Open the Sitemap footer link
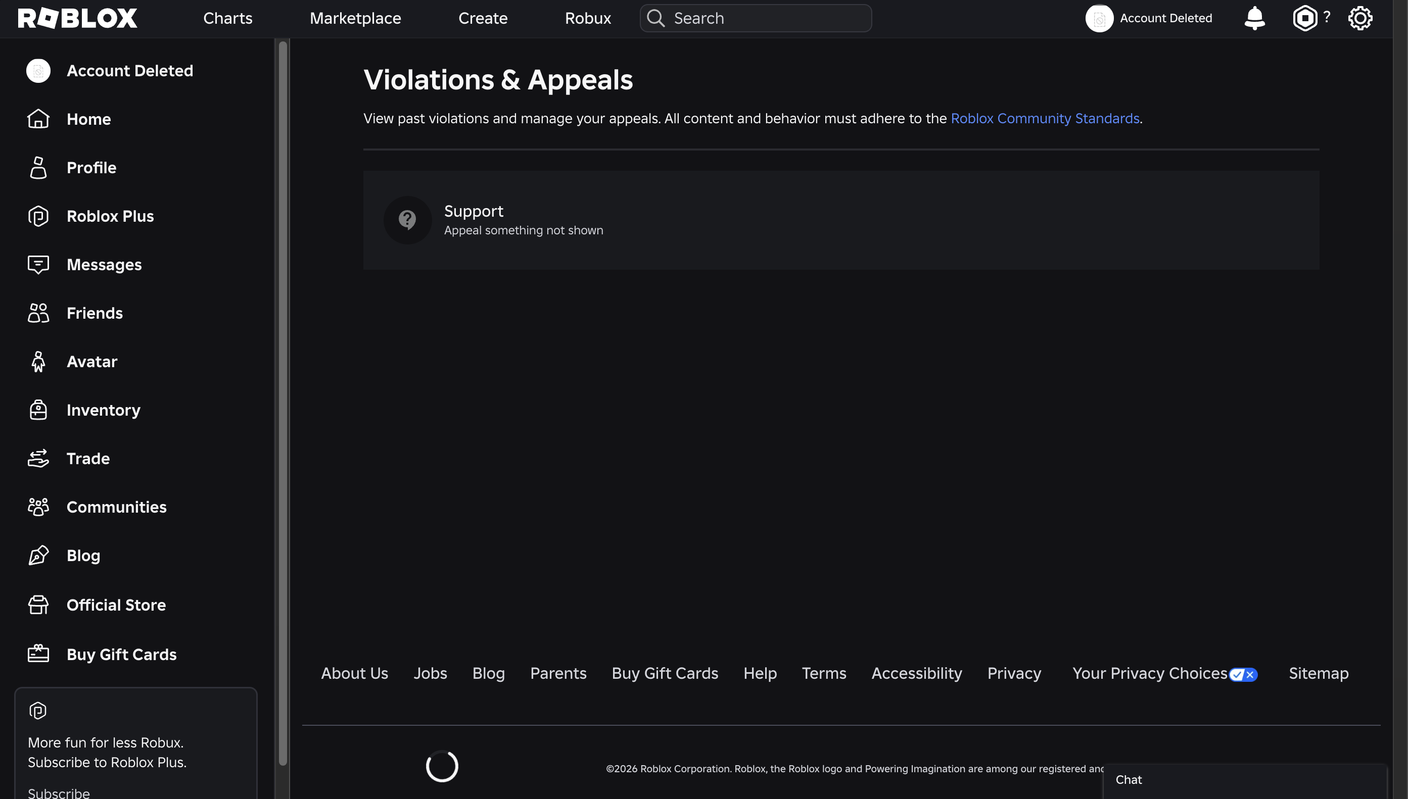The height and width of the screenshot is (799, 1408). tap(1319, 673)
